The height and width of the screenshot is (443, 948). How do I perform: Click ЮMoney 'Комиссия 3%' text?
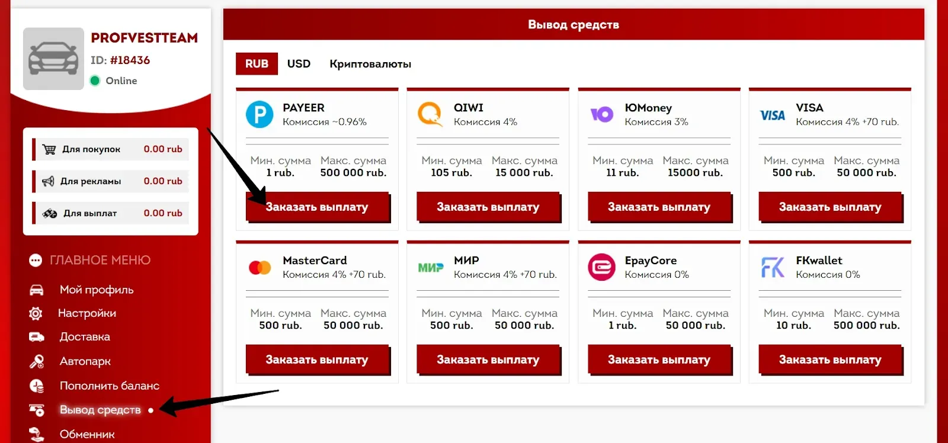(656, 122)
